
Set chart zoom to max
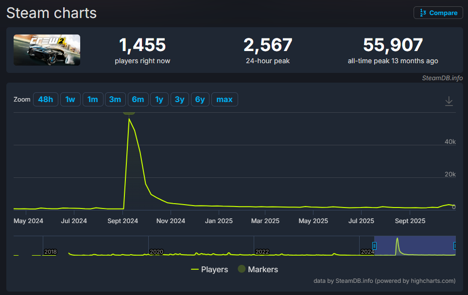point(225,100)
